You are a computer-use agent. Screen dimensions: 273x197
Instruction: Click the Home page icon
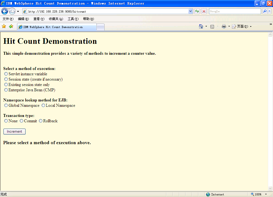click(x=201, y=26)
